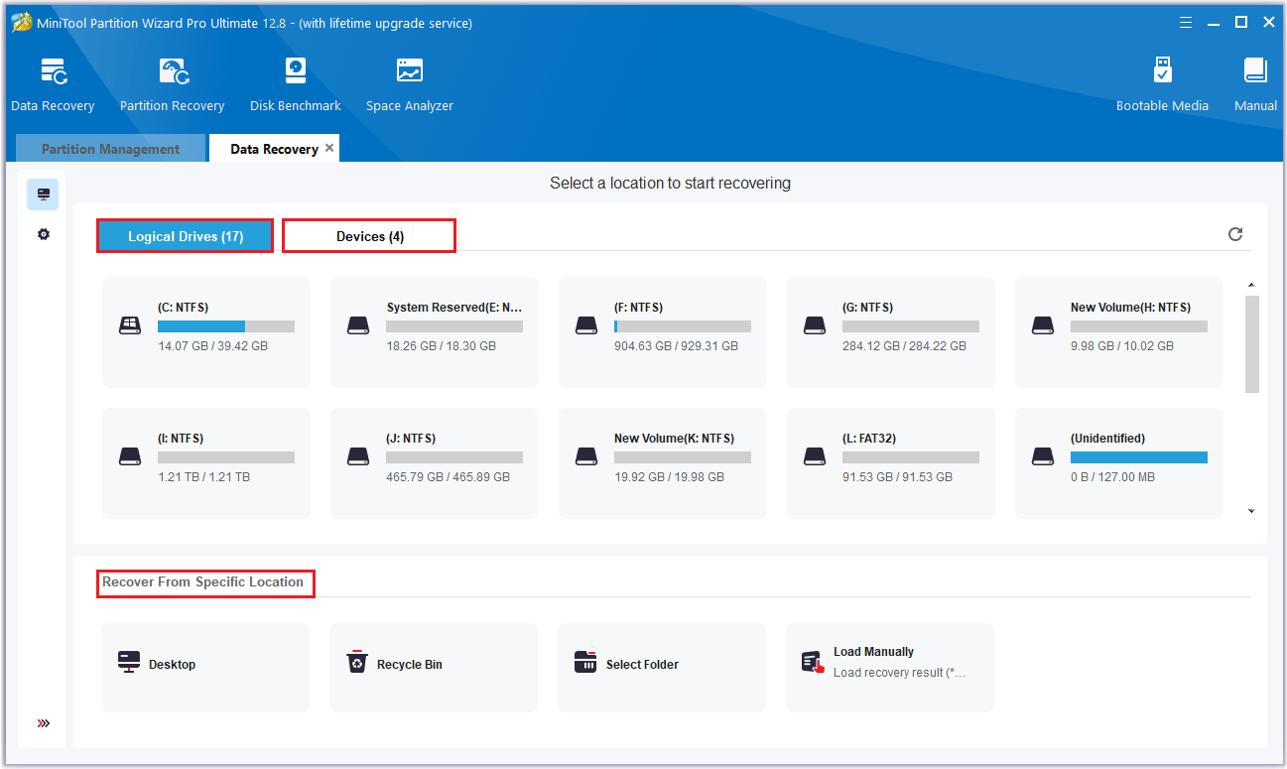Open Disk Benchmark tool
Image resolution: width=1287 pixels, height=769 pixels.
296,71
